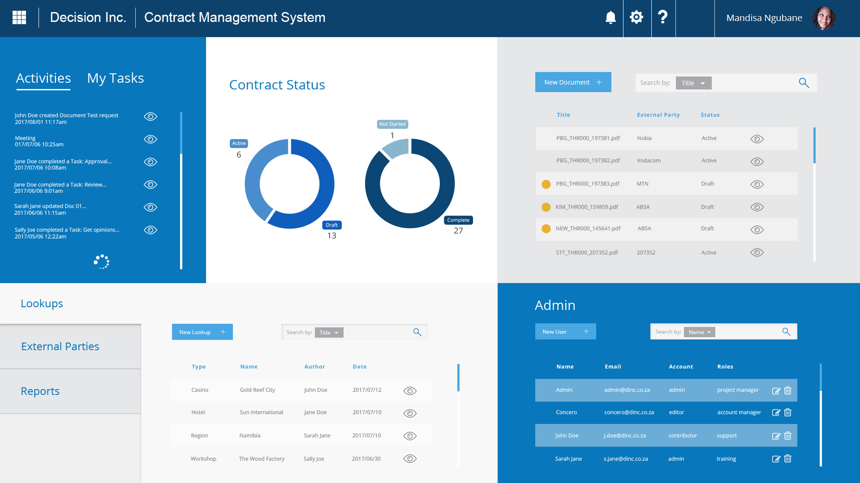The height and width of the screenshot is (483, 860).
Task: Expand the documents Title search dropdown
Action: (x=693, y=83)
